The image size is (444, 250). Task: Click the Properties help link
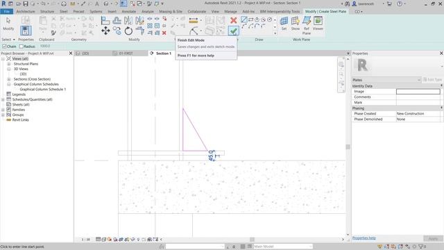click(364, 237)
